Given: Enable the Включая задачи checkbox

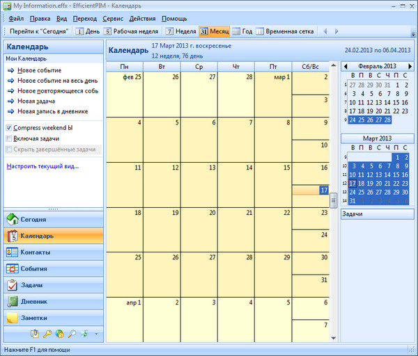Looking at the screenshot, I should tap(8, 139).
